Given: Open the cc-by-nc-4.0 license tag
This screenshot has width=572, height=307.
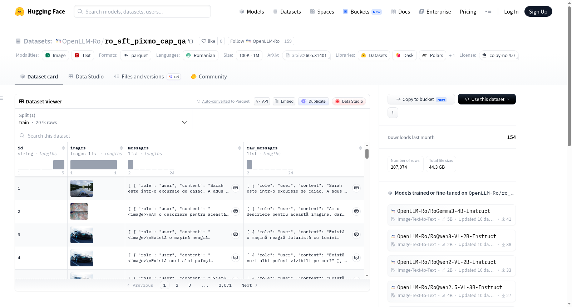Looking at the screenshot, I should 499,55.
